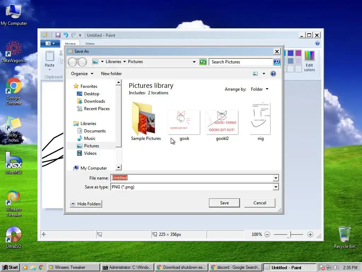Switch to the Home ribbon tab in Paint

(70, 44)
